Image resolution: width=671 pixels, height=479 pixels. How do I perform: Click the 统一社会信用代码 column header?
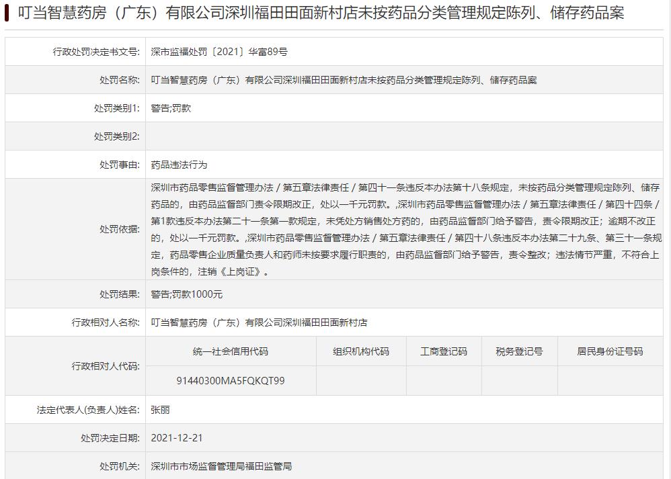231,351
